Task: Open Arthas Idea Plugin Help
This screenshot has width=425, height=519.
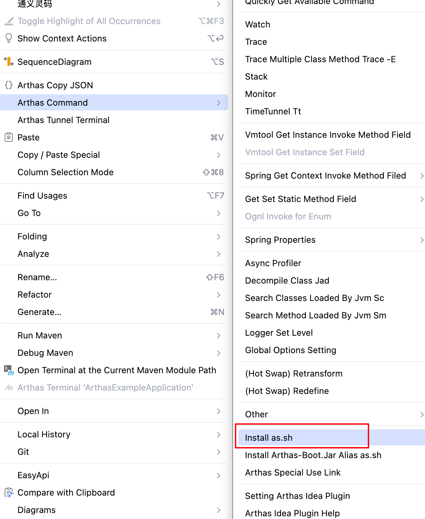Action: [x=292, y=513]
